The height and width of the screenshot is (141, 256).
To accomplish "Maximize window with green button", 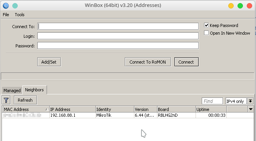I will [240, 6].
